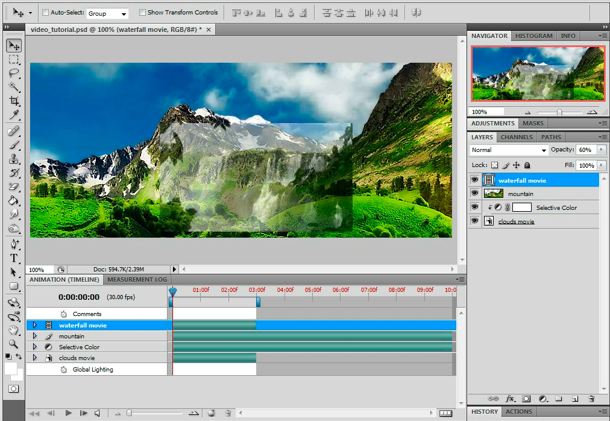Close the video_tutorial.psd document tab

coord(209,30)
